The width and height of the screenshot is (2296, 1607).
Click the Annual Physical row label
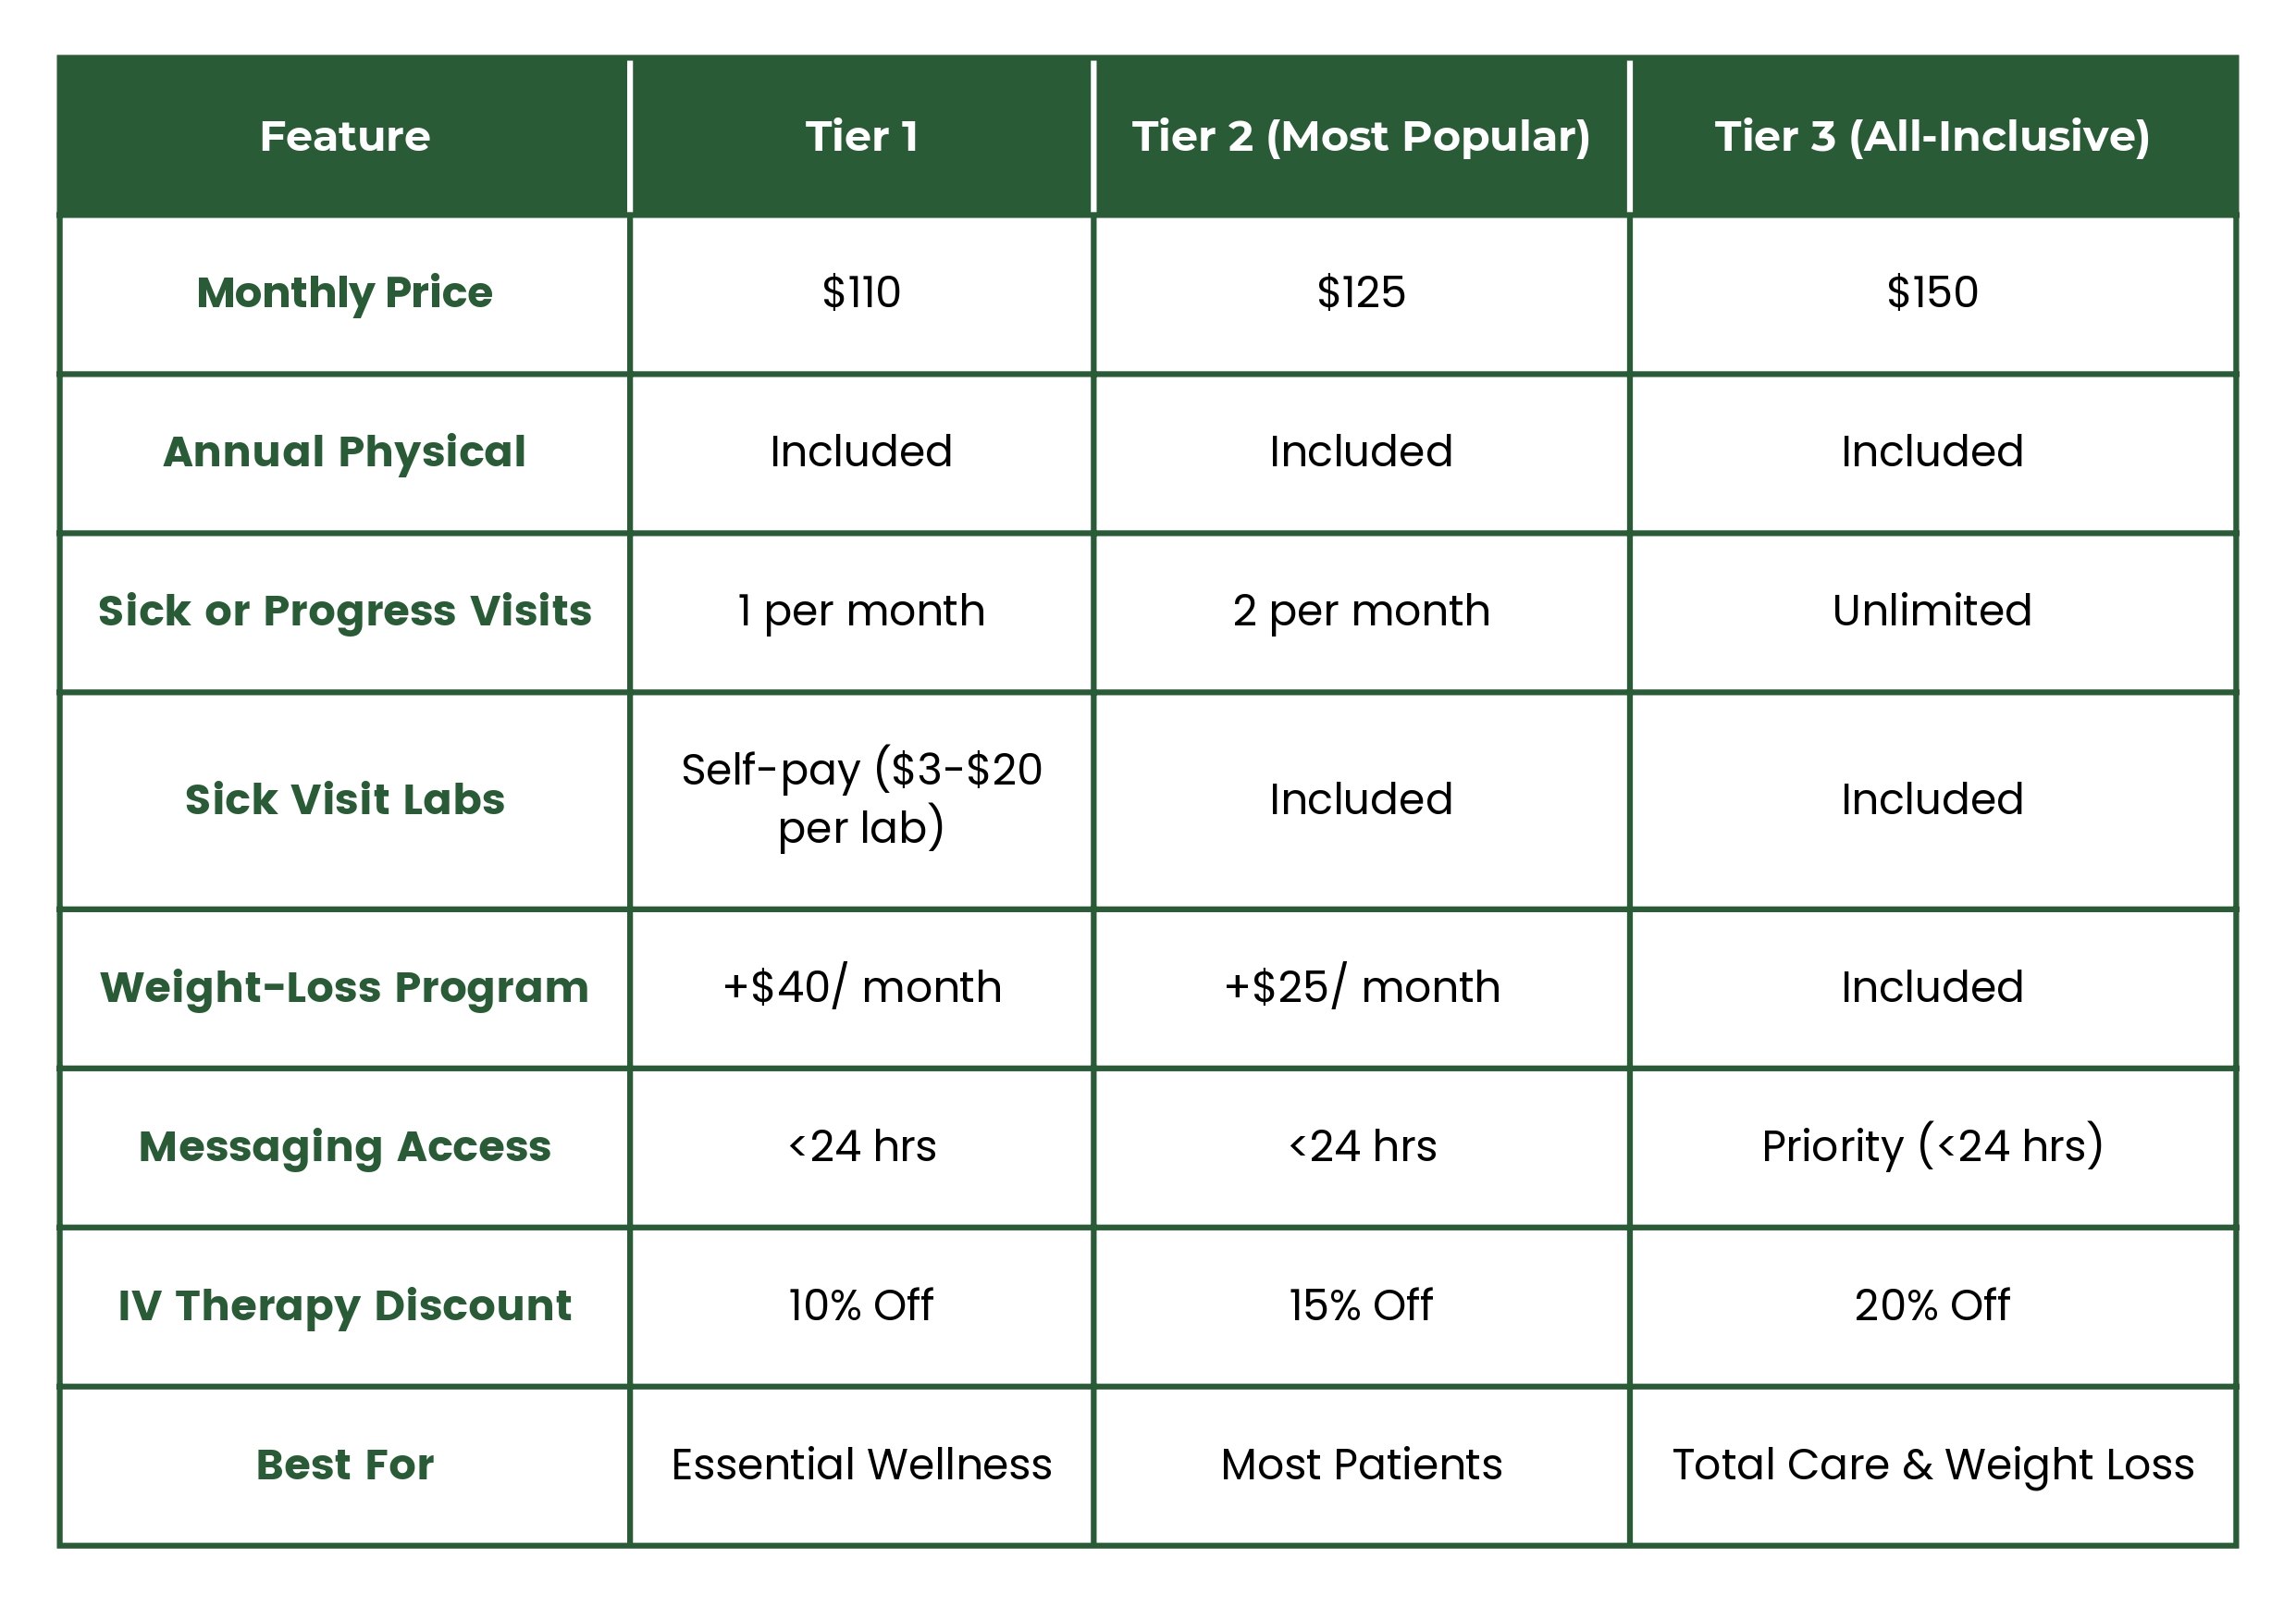[344, 452]
